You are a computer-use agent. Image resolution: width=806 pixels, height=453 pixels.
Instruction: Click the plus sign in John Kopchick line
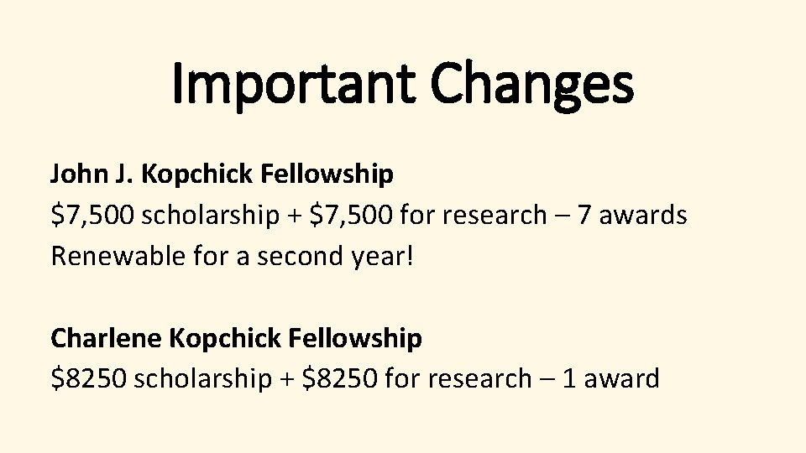[x=295, y=216]
